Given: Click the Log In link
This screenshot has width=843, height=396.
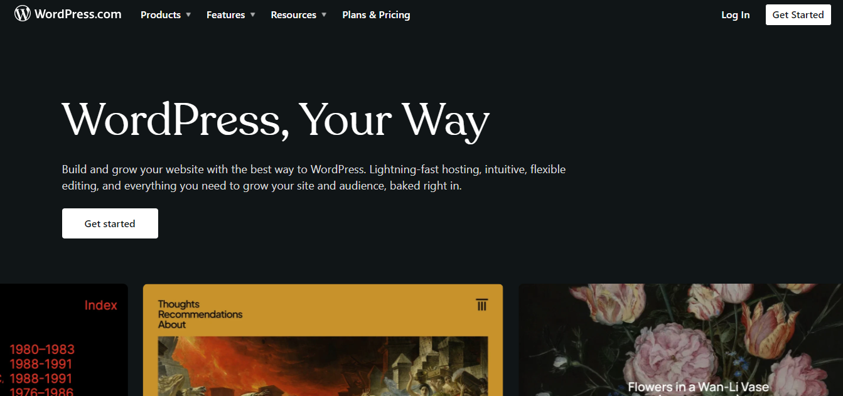Looking at the screenshot, I should click(735, 14).
